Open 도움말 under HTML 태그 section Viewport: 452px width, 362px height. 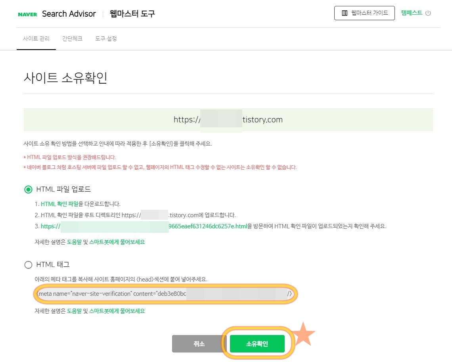coord(75,311)
